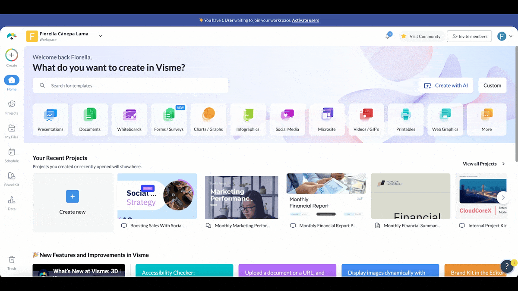Viewport: 518px width, 291px height.
Task: Open Upload a document or URL card
Action: (x=287, y=270)
